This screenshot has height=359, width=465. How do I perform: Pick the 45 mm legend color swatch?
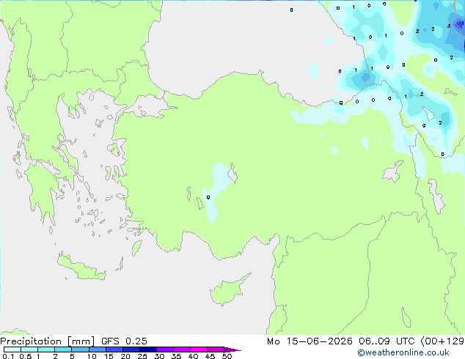pos(216,349)
